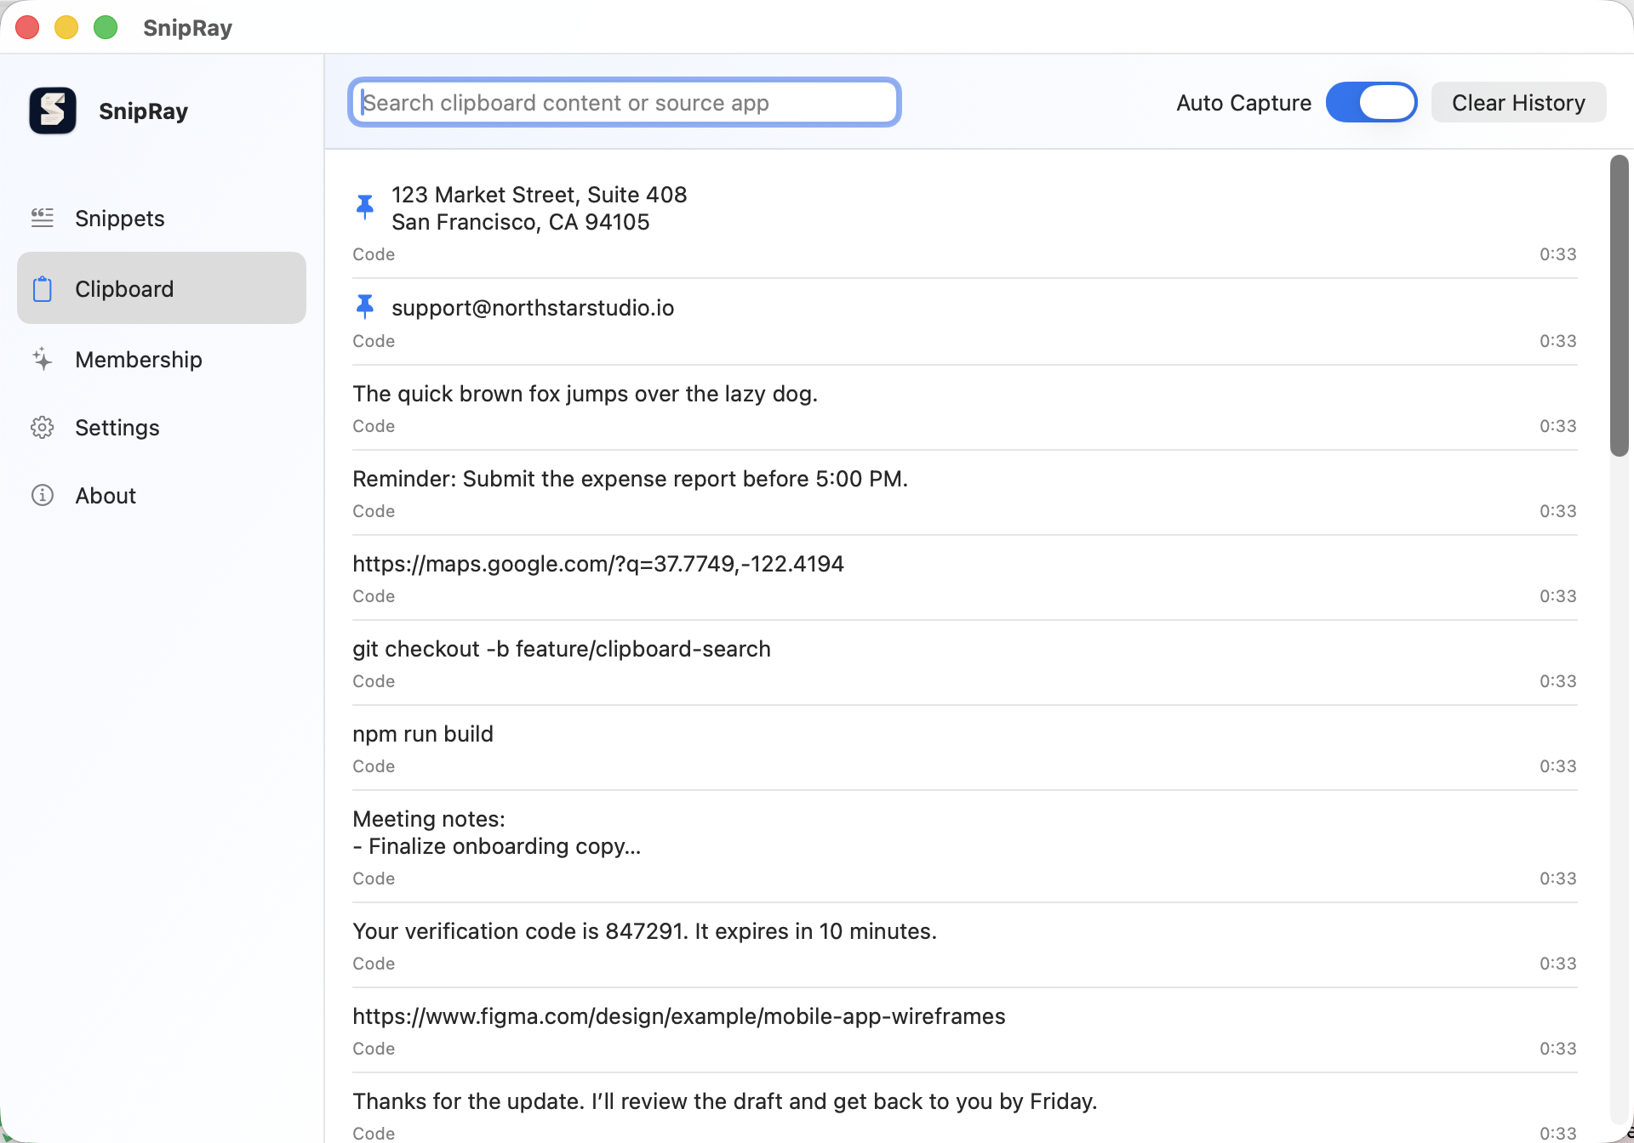Click the Settings gear icon
The height and width of the screenshot is (1143, 1634).
click(x=43, y=427)
